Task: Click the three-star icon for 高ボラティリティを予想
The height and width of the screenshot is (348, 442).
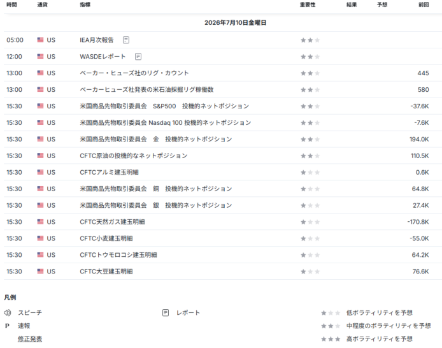Action: [x=331, y=339]
